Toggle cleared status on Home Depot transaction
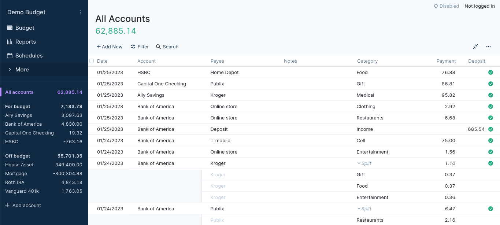The width and height of the screenshot is (500, 225). point(490,73)
